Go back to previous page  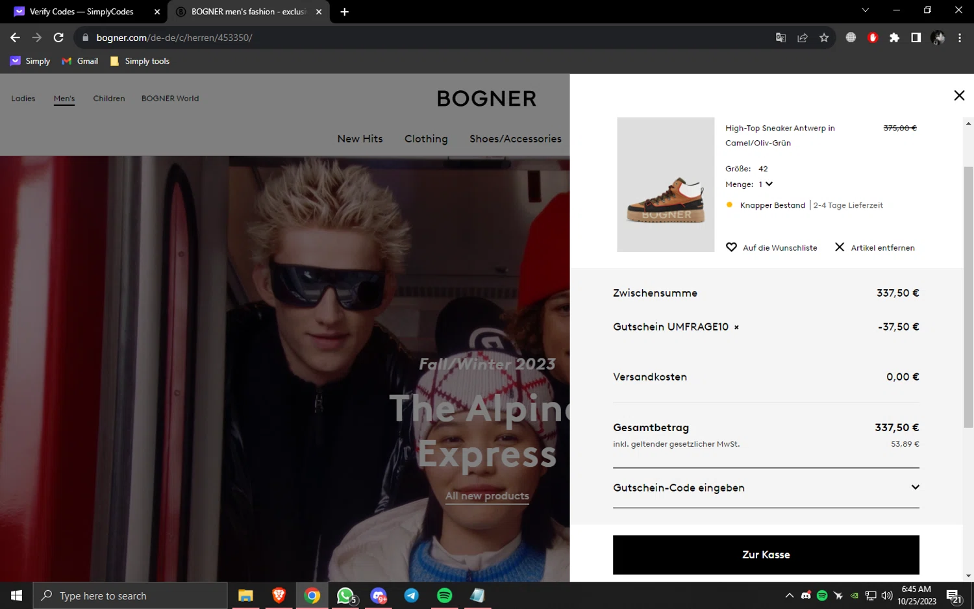coord(15,38)
